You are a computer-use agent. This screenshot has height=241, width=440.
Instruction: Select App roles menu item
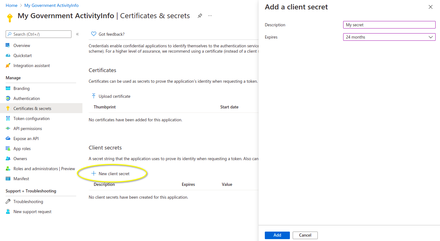click(22, 149)
